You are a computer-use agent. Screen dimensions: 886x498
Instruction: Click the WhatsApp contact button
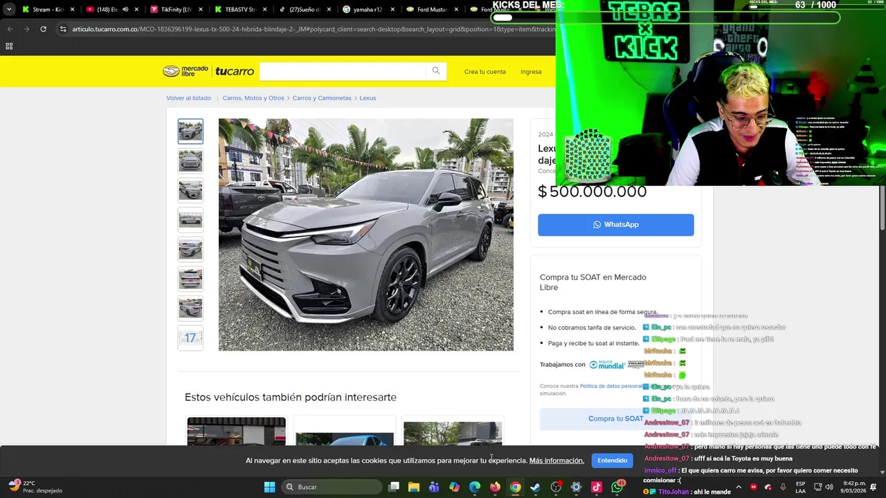click(x=615, y=225)
